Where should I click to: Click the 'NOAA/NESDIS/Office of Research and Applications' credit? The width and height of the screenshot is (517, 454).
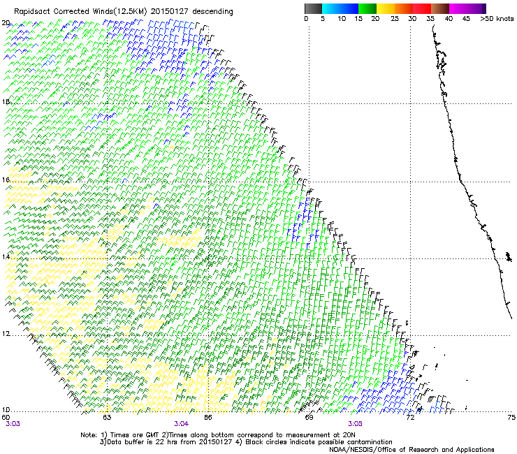[x=412, y=450]
